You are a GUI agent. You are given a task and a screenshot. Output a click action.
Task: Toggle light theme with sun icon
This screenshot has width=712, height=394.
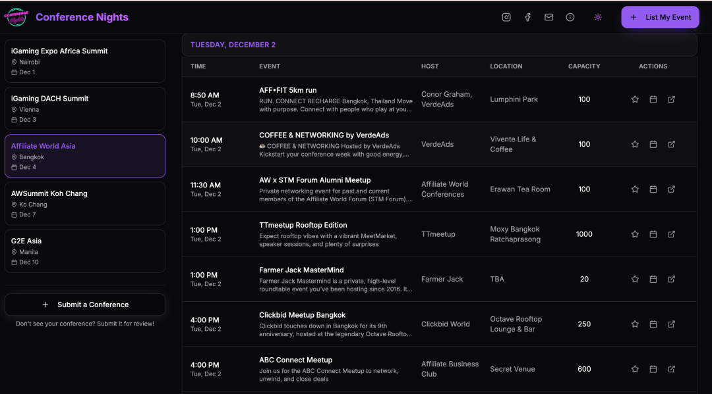[x=598, y=17]
